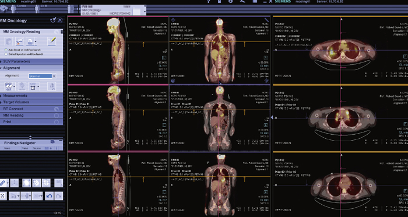Click the stethoscope icon beside MM Oncology
The height and width of the screenshot is (217, 408).
[53, 20]
